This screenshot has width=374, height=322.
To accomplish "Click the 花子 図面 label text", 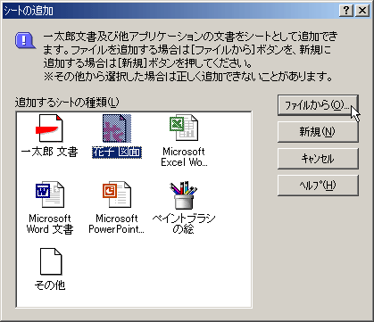I will (x=117, y=153).
